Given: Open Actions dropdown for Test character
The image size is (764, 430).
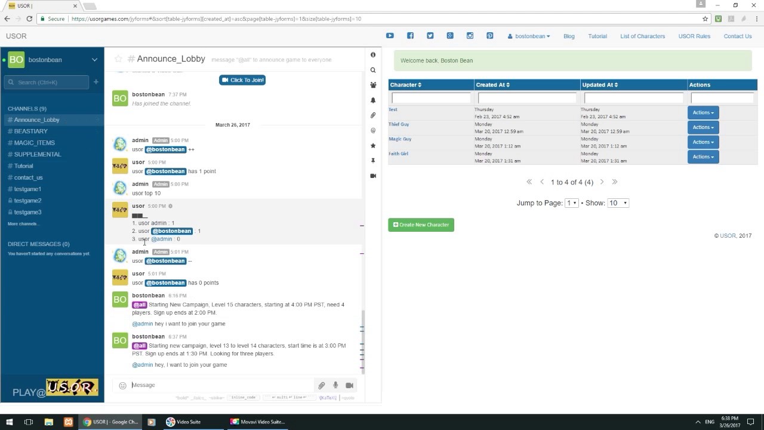Looking at the screenshot, I should tap(703, 112).
